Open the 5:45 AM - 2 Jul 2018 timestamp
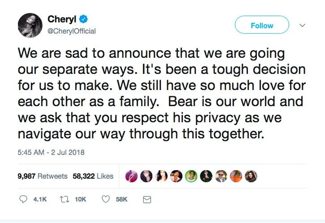 pos(51,152)
